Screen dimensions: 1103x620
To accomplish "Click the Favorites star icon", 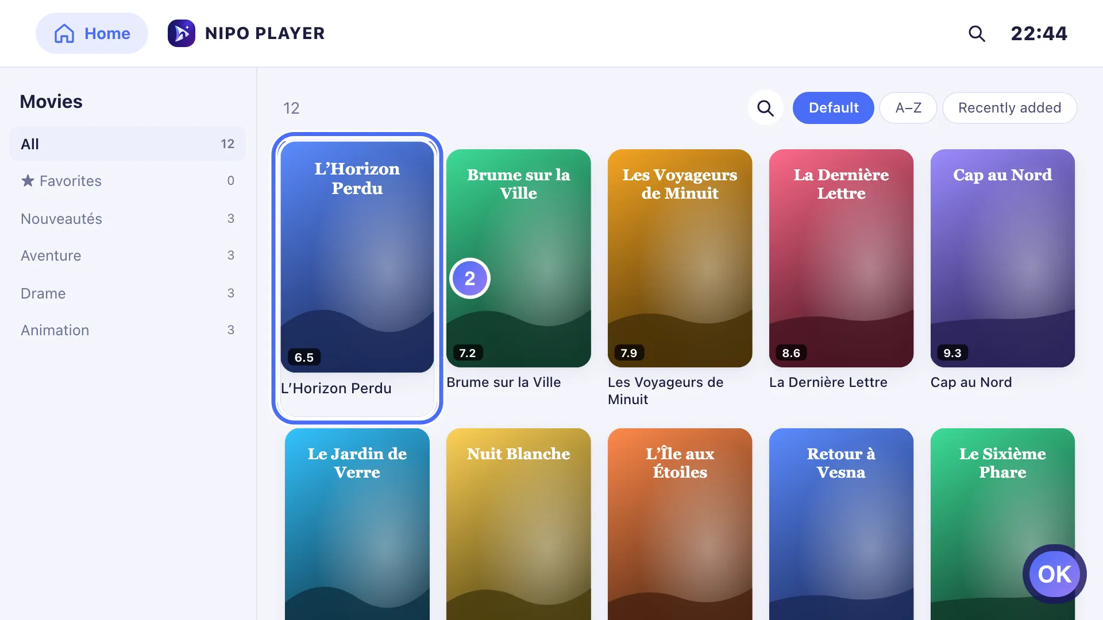I will 28,181.
